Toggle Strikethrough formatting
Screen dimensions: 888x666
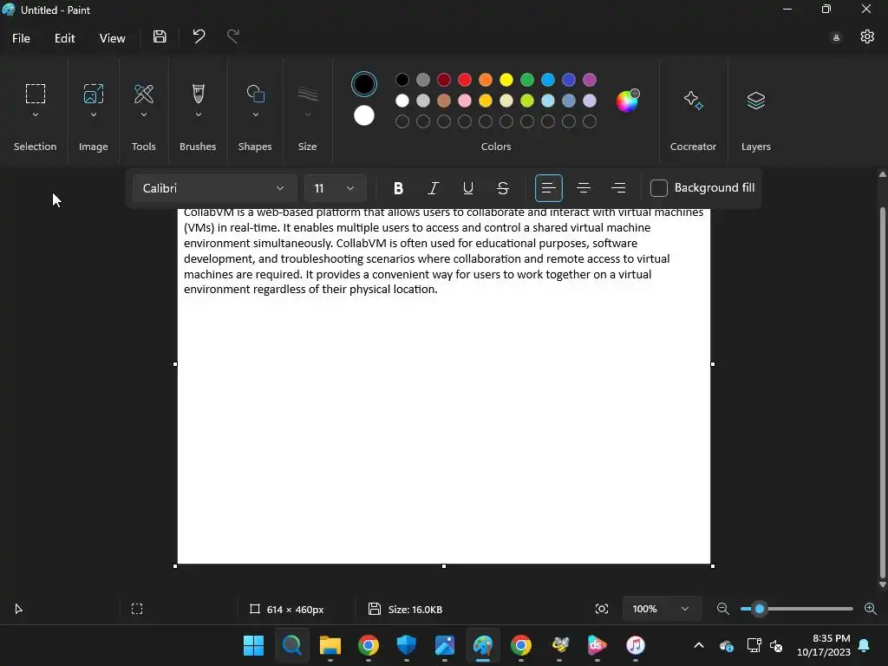pos(502,188)
